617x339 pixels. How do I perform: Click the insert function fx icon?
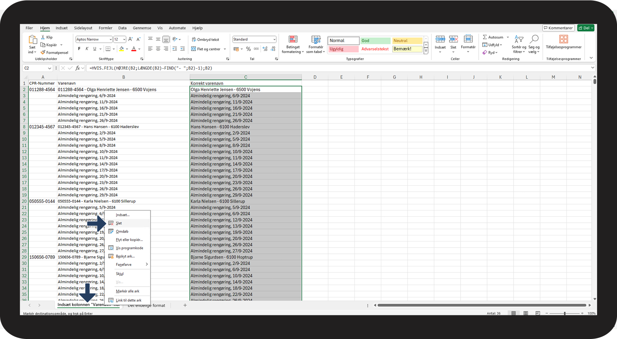click(78, 68)
